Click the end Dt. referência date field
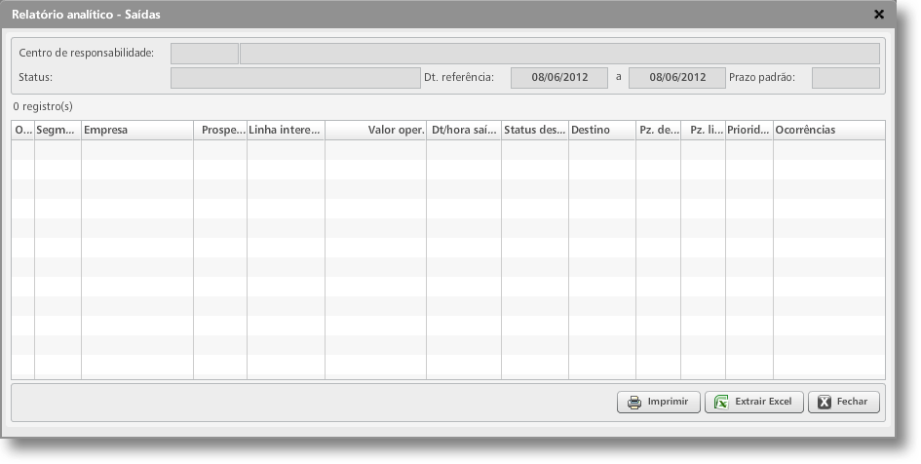The width and height of the screenshot is (921, 464). (677, 78)
